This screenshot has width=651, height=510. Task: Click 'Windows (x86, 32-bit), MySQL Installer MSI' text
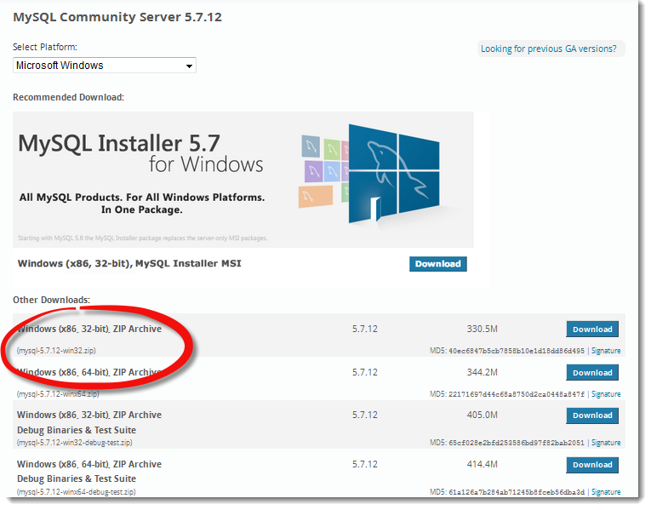click(129, 263)
